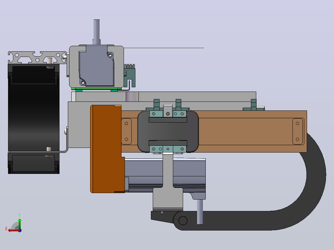Select the green circuit board under the motor housing

[96, 88]
